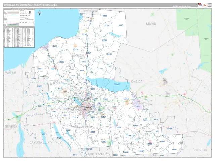Click the JEFFERSON county label

[90, 11]
